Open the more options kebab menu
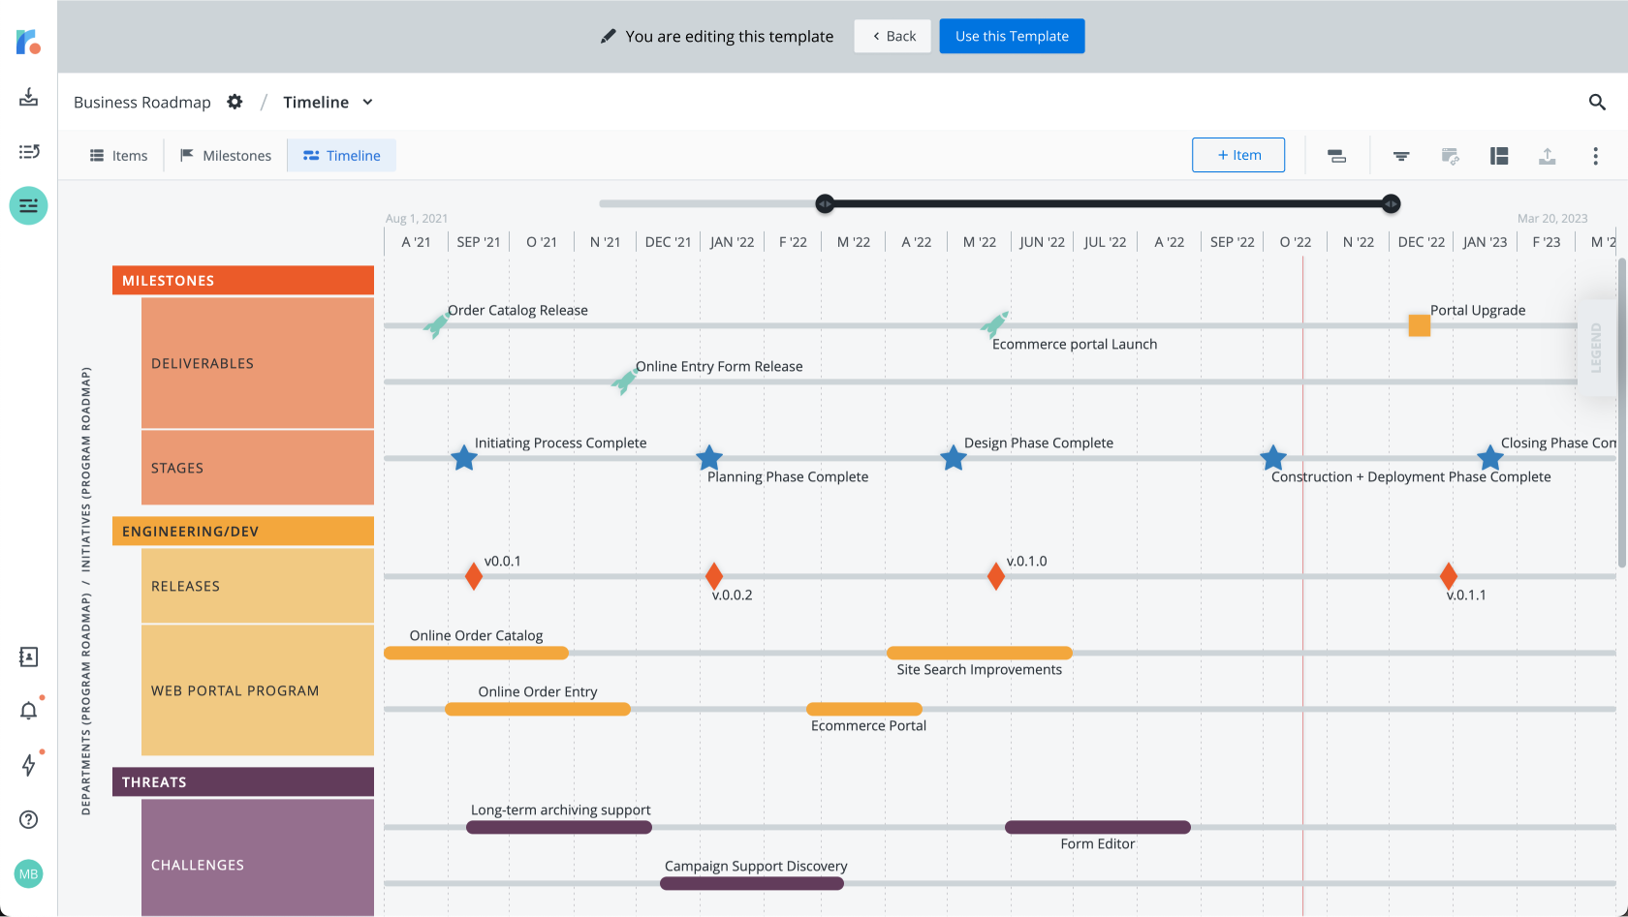The height and width of the screenshot is (917, 1628). click(1595, 156)
